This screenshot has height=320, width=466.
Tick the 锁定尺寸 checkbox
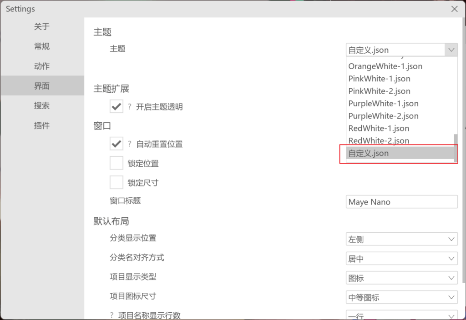pyautogui.click(x=116, y=183)
